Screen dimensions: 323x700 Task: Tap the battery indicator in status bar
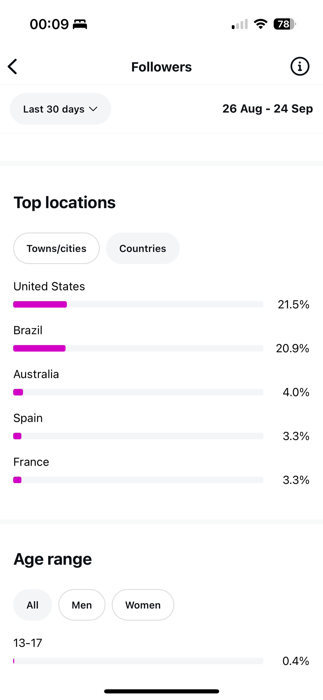tap(284, 24)
